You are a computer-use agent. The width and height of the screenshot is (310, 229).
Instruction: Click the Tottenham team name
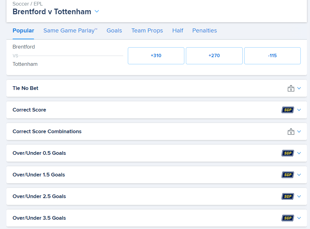point(25,64)
